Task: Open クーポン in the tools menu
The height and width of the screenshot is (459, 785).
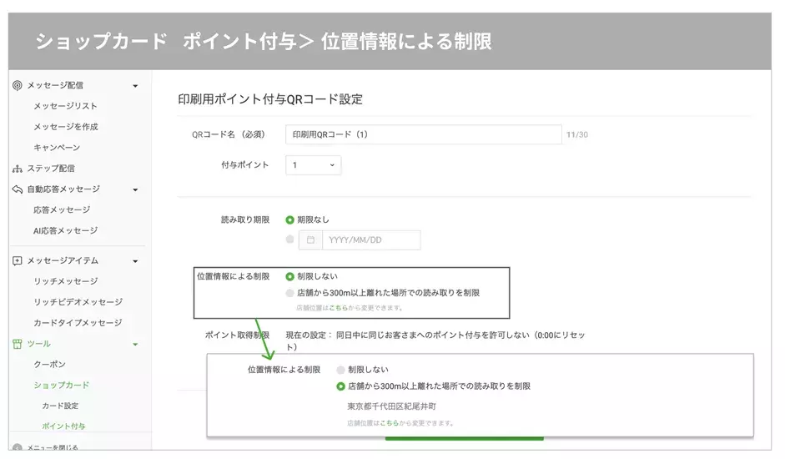Action: [x=49, y=365]
